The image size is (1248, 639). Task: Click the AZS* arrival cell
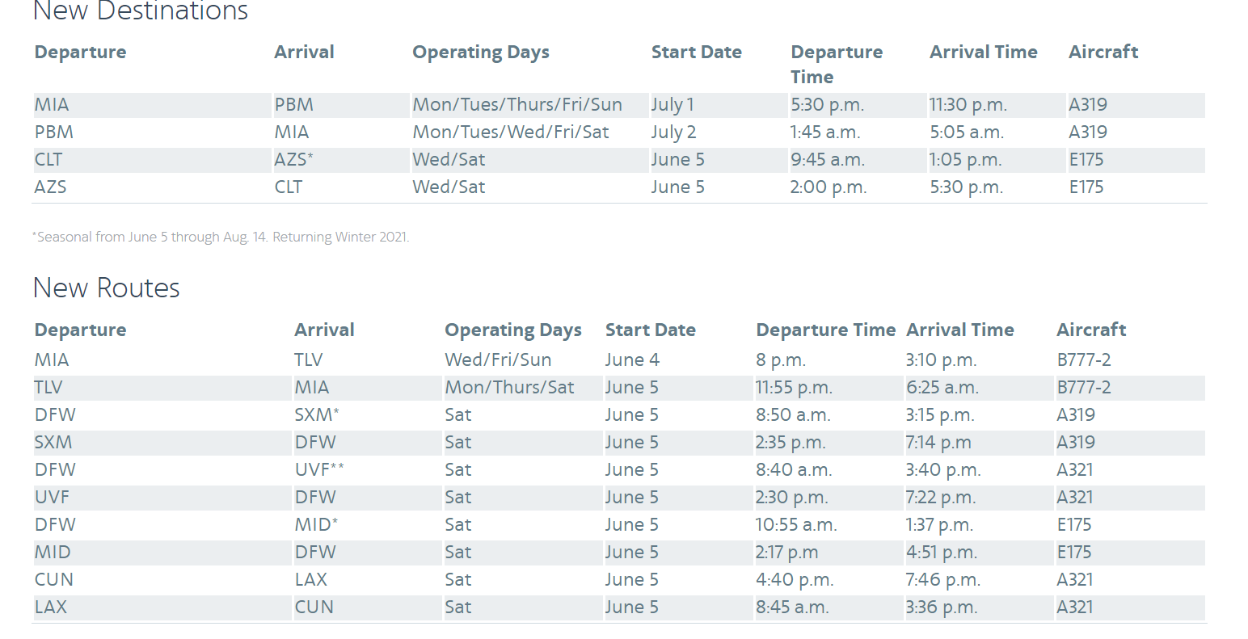[x=293, y=160]
